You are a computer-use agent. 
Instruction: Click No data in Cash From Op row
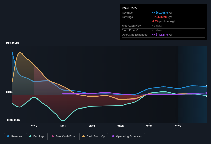pos(157,30)
